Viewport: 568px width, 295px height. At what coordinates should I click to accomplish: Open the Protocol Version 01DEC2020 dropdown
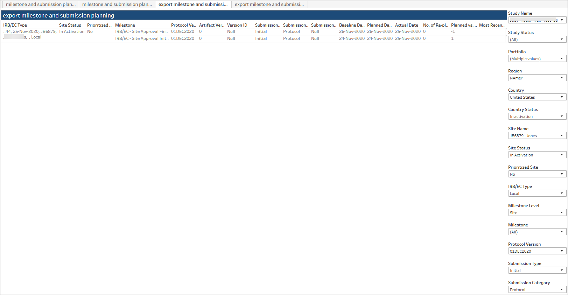coord(537,251)
